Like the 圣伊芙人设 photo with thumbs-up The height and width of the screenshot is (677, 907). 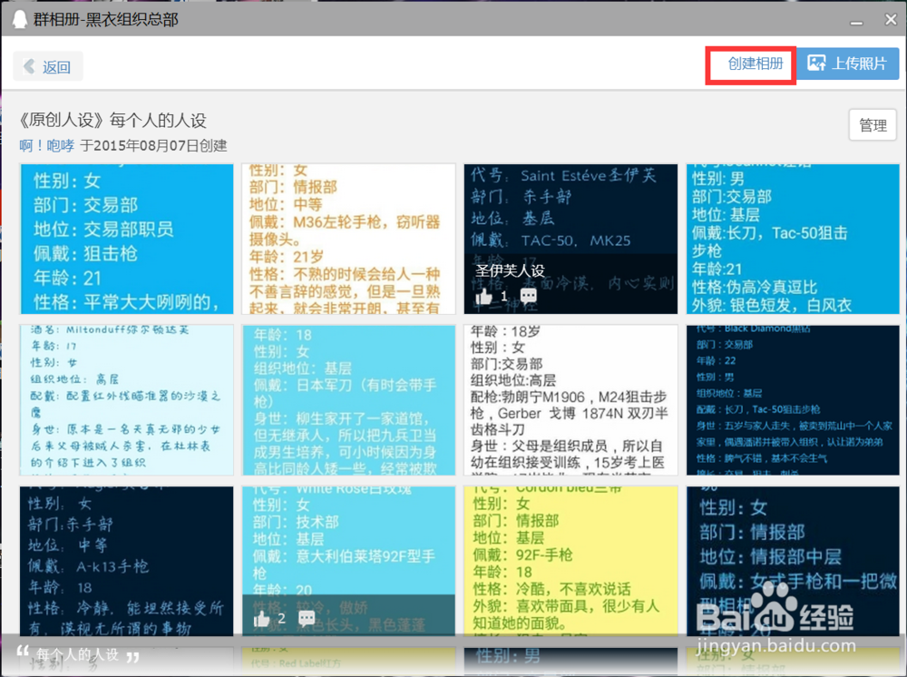(483, 297)
